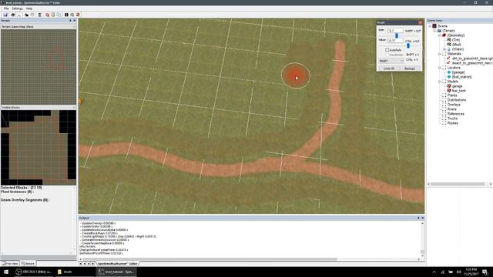Close the Terrain panel with its X
This screenshot has width=493, height=277.
click(x=75, y=21)
